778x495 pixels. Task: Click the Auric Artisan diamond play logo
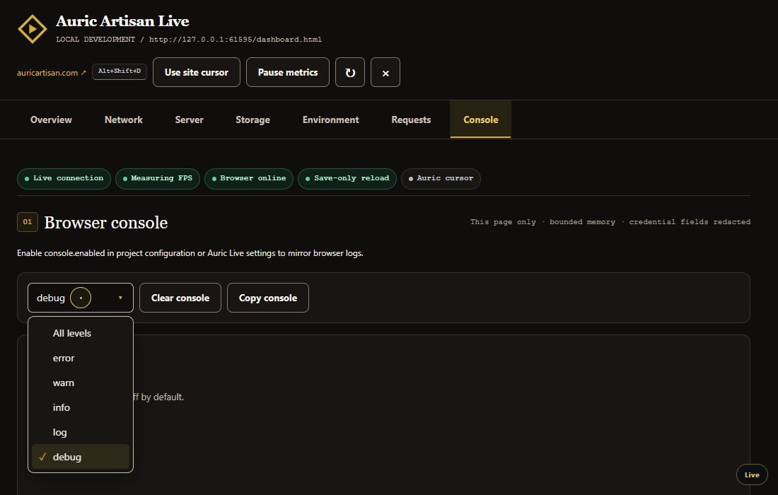click(33, 29)
